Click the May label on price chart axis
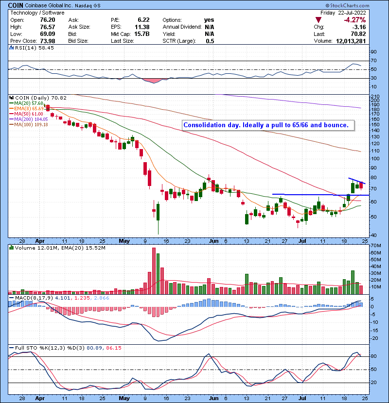The image size is (389, 403). [x=124, y=241]
